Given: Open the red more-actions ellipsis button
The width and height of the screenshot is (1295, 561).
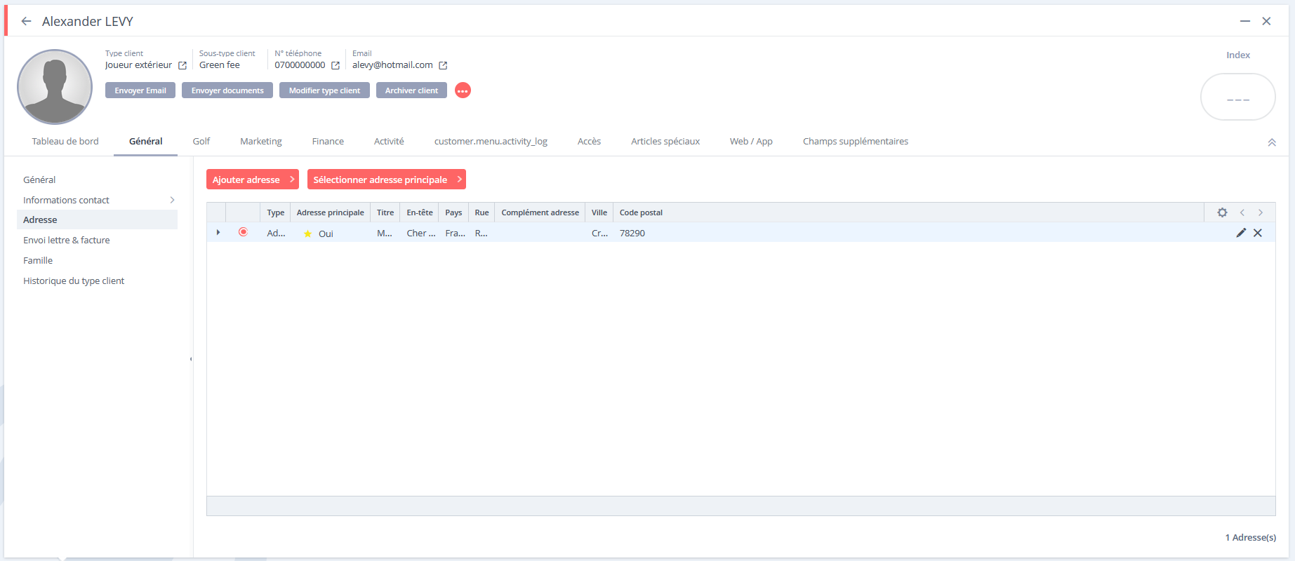Looking at the screenshot, I should [x=463, y=90].
